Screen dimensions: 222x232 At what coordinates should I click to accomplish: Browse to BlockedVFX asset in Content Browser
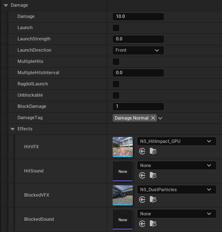pyautogui.click(x=153, y=200)
